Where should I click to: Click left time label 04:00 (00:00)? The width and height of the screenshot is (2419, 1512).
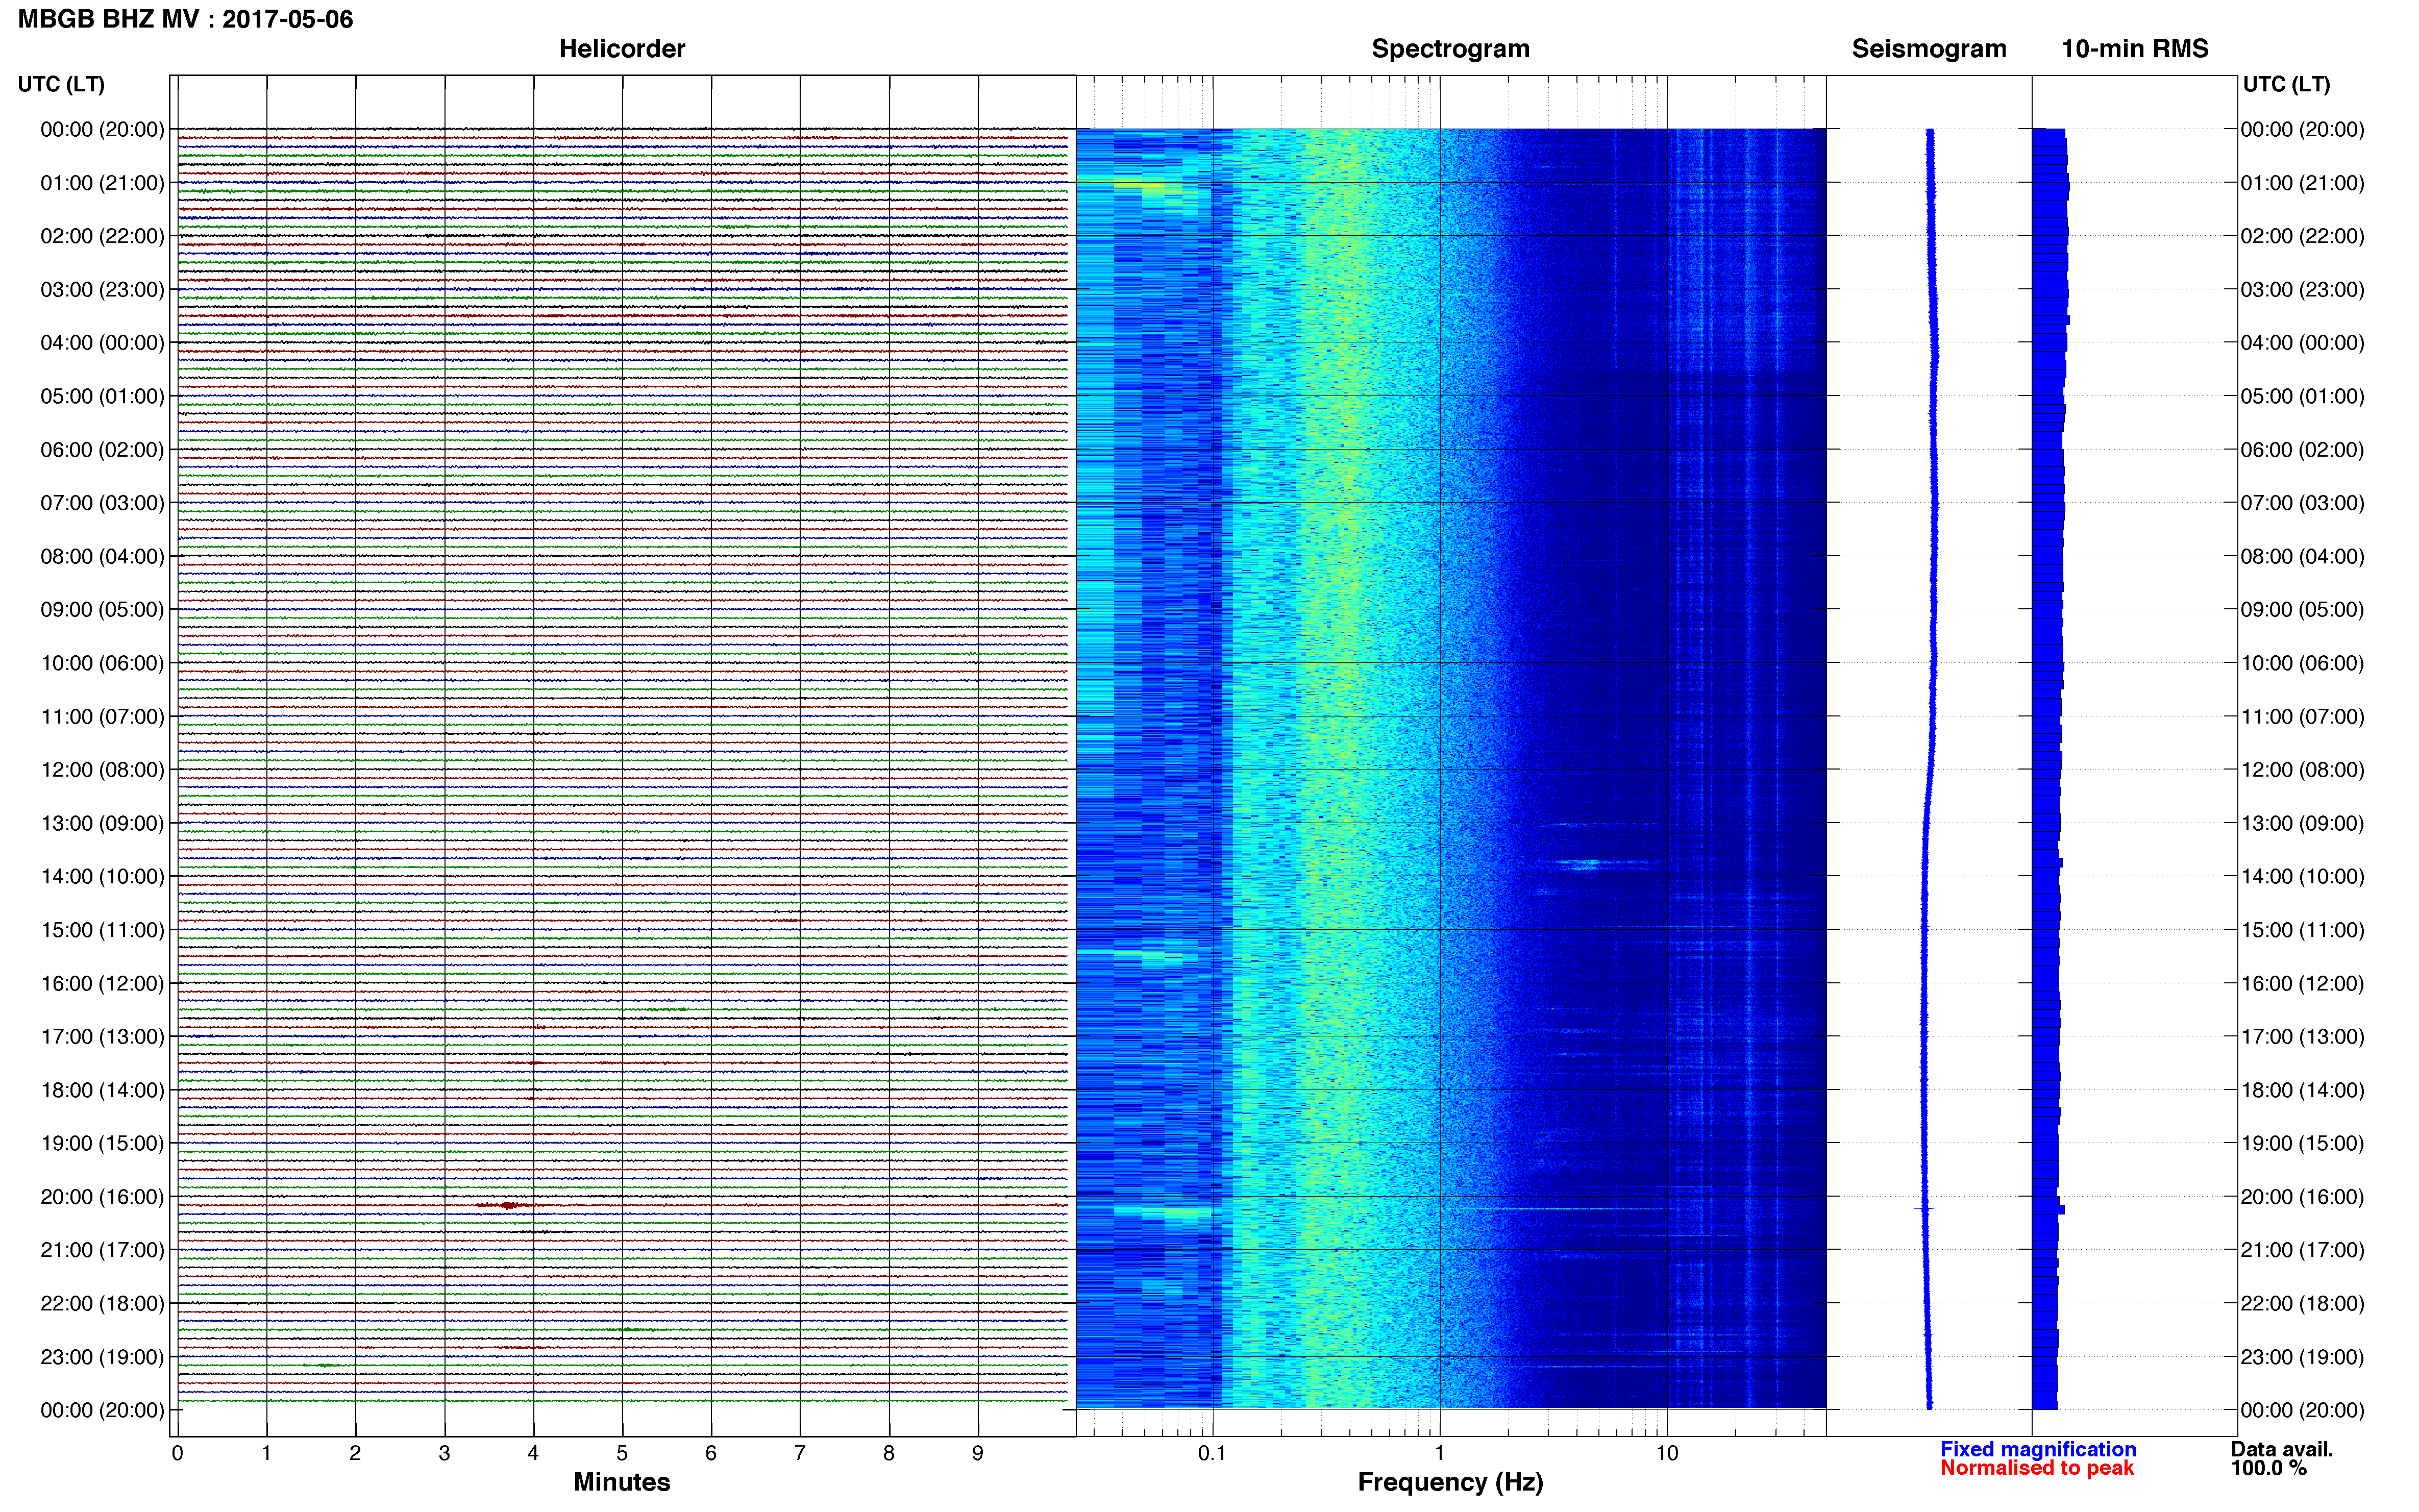(102, 343)
